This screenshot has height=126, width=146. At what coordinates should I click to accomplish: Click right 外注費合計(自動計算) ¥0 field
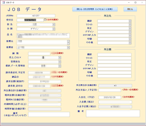(115, 86)
